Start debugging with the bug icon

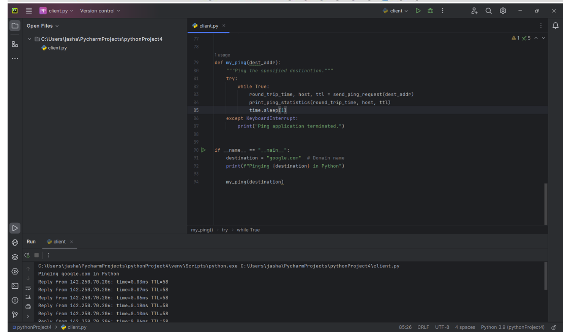coord(430,11)
